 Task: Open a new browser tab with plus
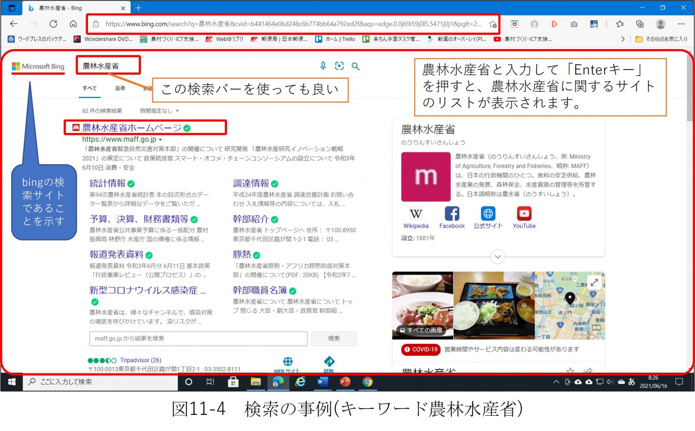(139, 8)
